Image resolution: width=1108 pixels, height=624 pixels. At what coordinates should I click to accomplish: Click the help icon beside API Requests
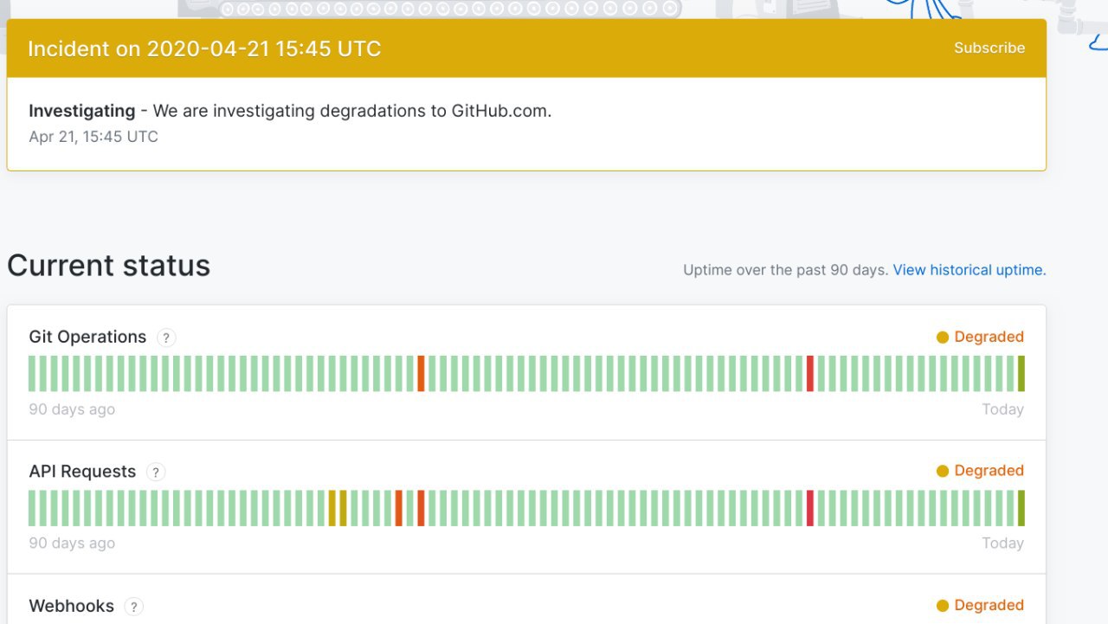click(156, 472)
